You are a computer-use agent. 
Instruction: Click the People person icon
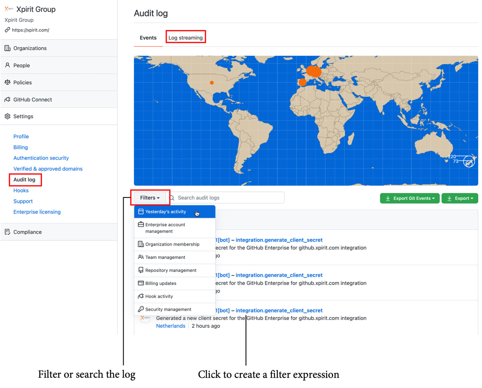point(7,65)
